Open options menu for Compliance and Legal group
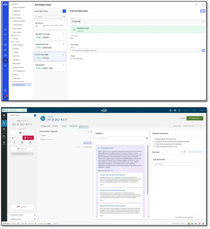 coord(63,34)
